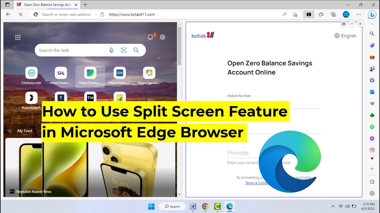Open app launcher grid on new tab page

[x=18, y=37]
